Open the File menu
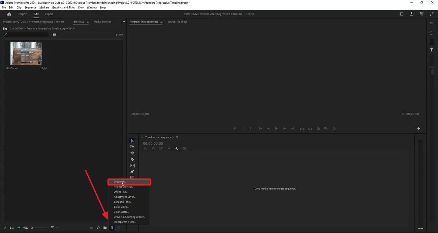The image size is (438, 233). (x=4, y=7)
